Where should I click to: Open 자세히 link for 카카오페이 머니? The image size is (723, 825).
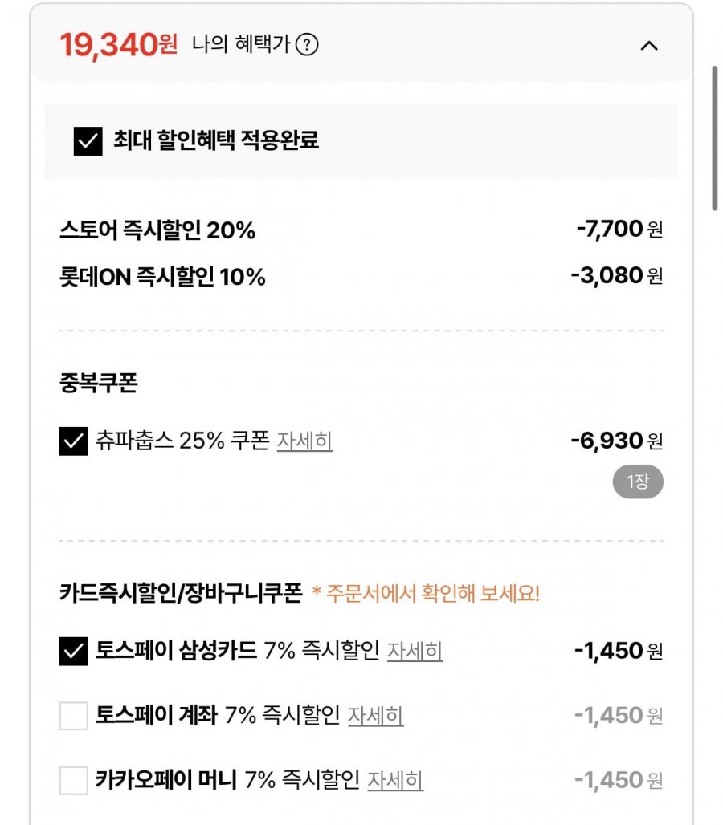395,780
